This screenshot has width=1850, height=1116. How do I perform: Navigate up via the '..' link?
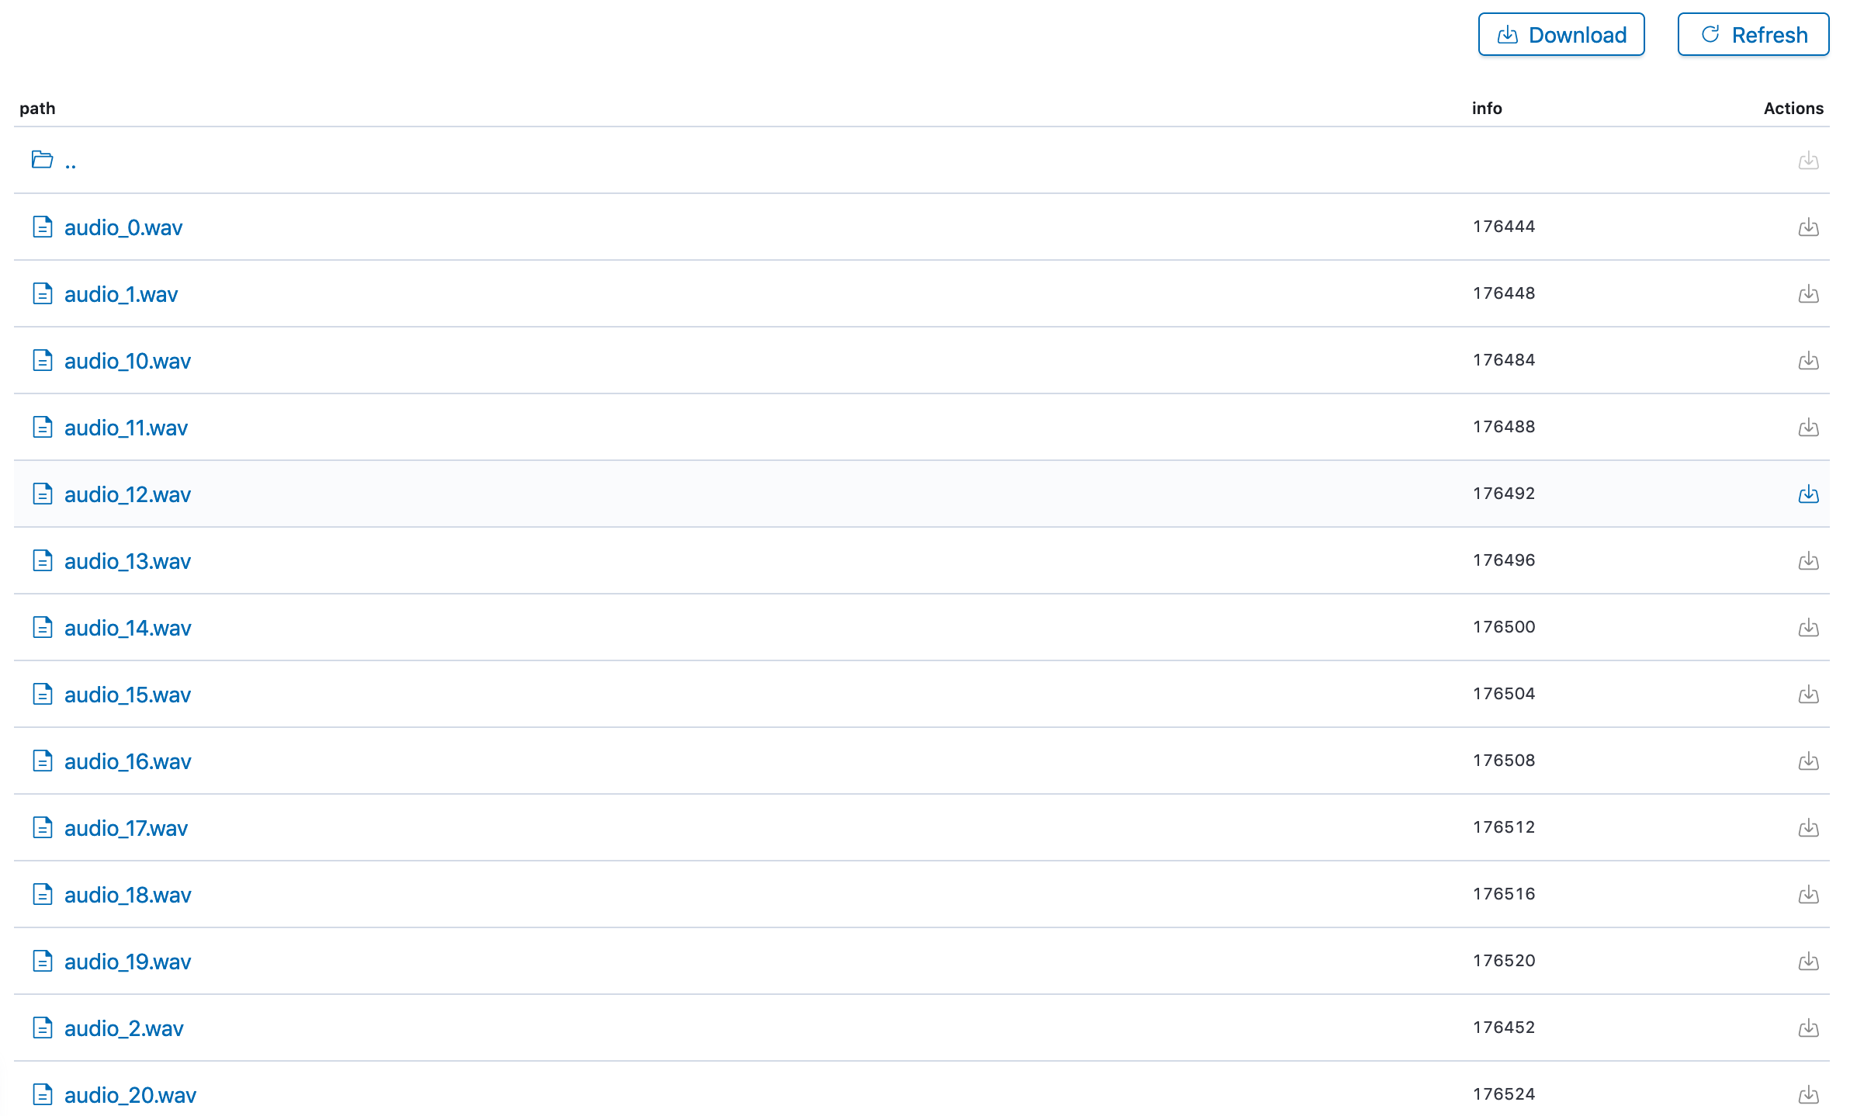click(x=71, y=161)
